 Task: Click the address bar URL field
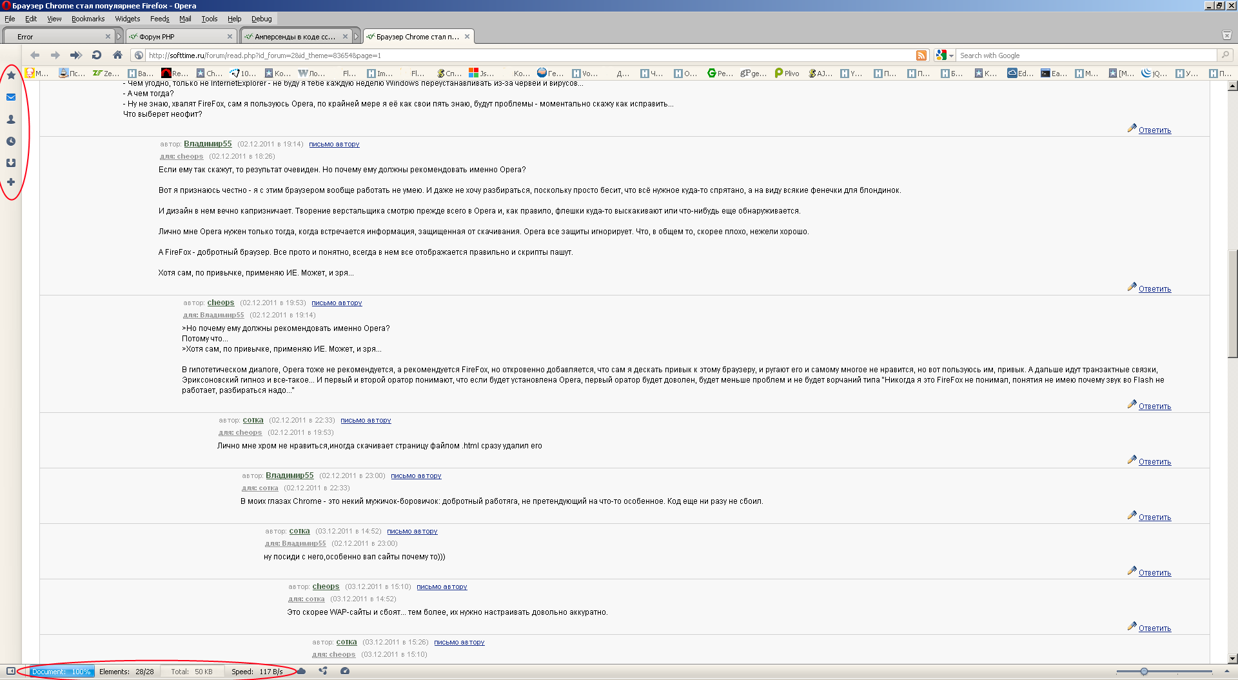tap(530, 55)
